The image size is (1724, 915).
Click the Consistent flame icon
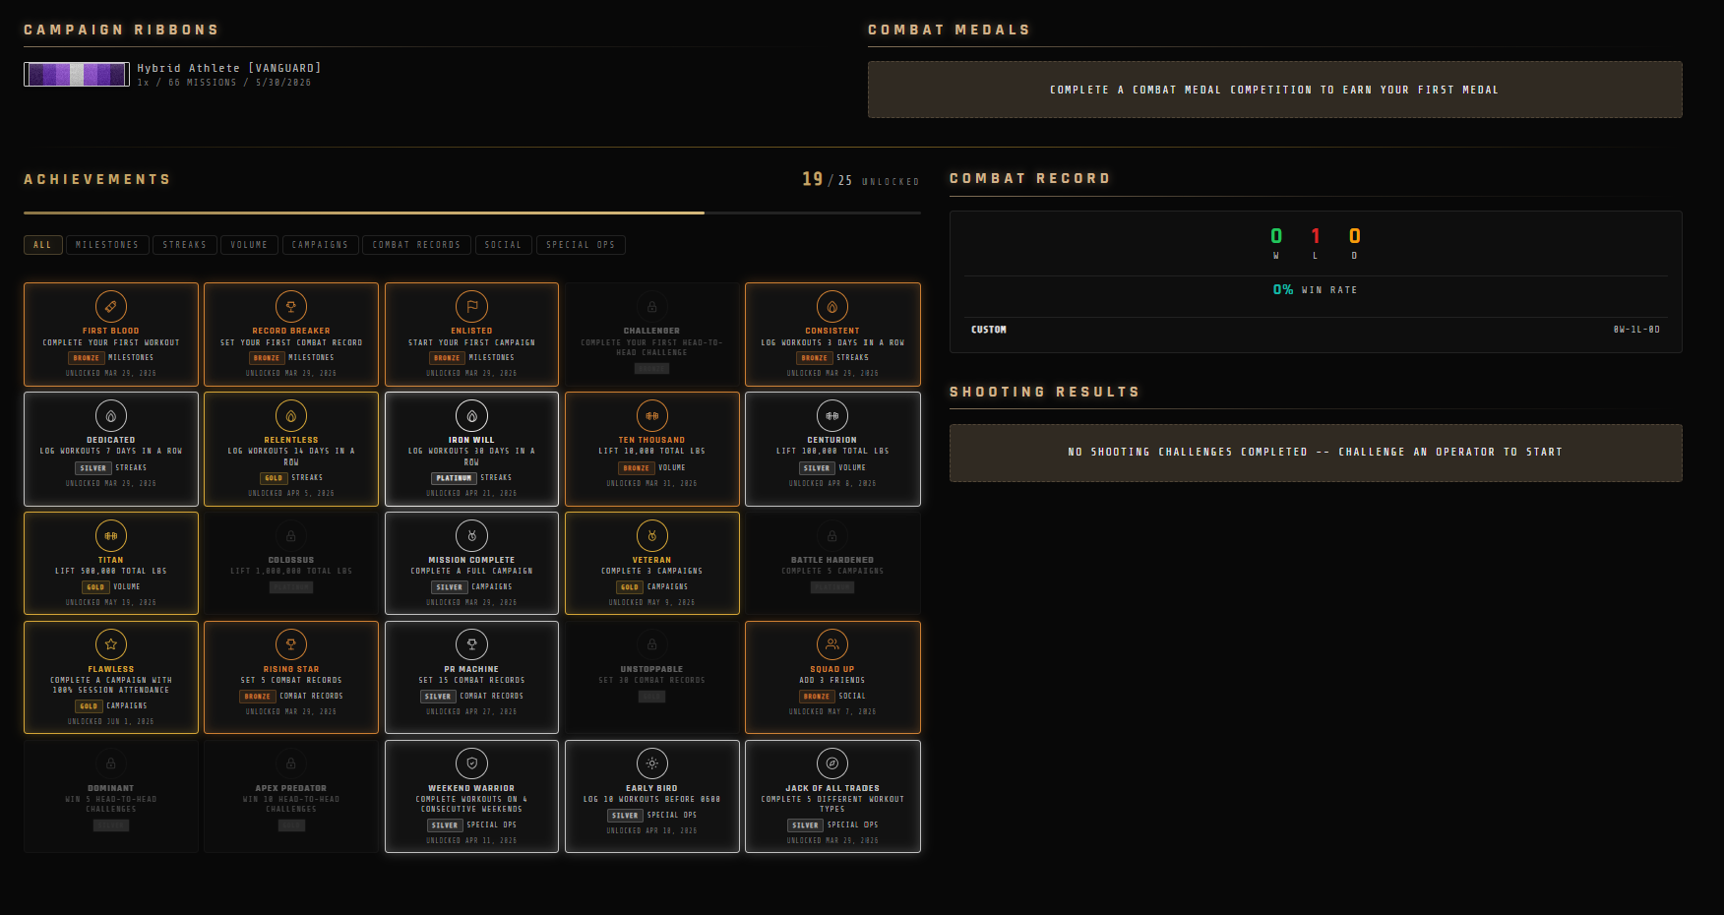click(832, 307)
